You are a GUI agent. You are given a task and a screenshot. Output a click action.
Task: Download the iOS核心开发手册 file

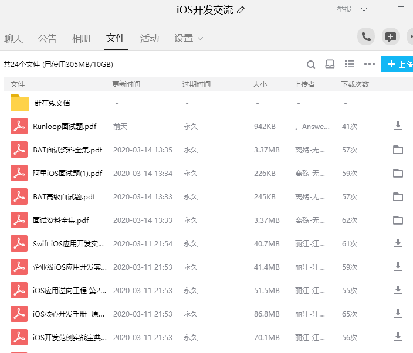click(x=398, y=314)
